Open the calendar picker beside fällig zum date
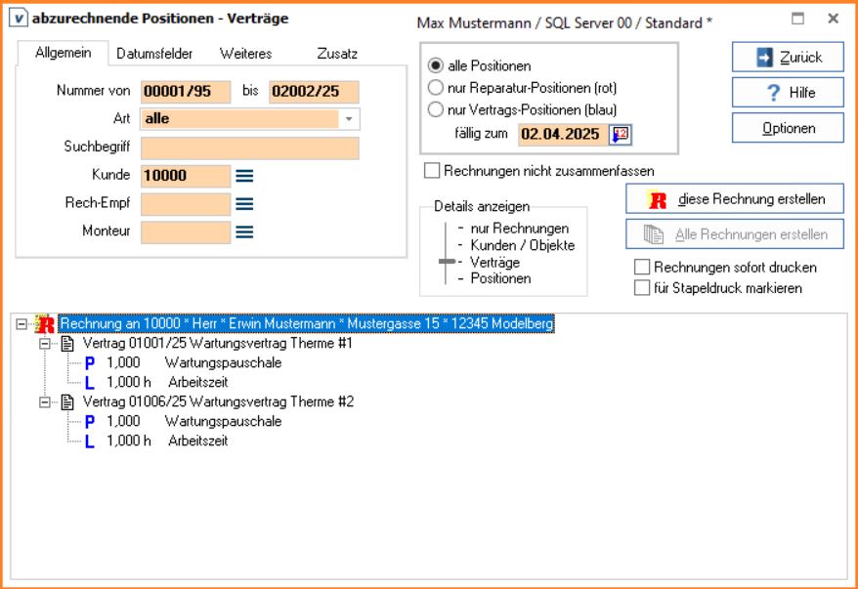 (621, 135)
